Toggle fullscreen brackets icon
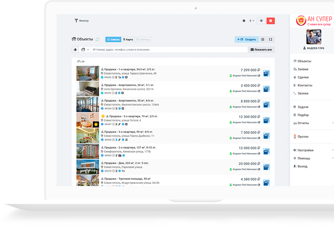 tap(271, 40)
